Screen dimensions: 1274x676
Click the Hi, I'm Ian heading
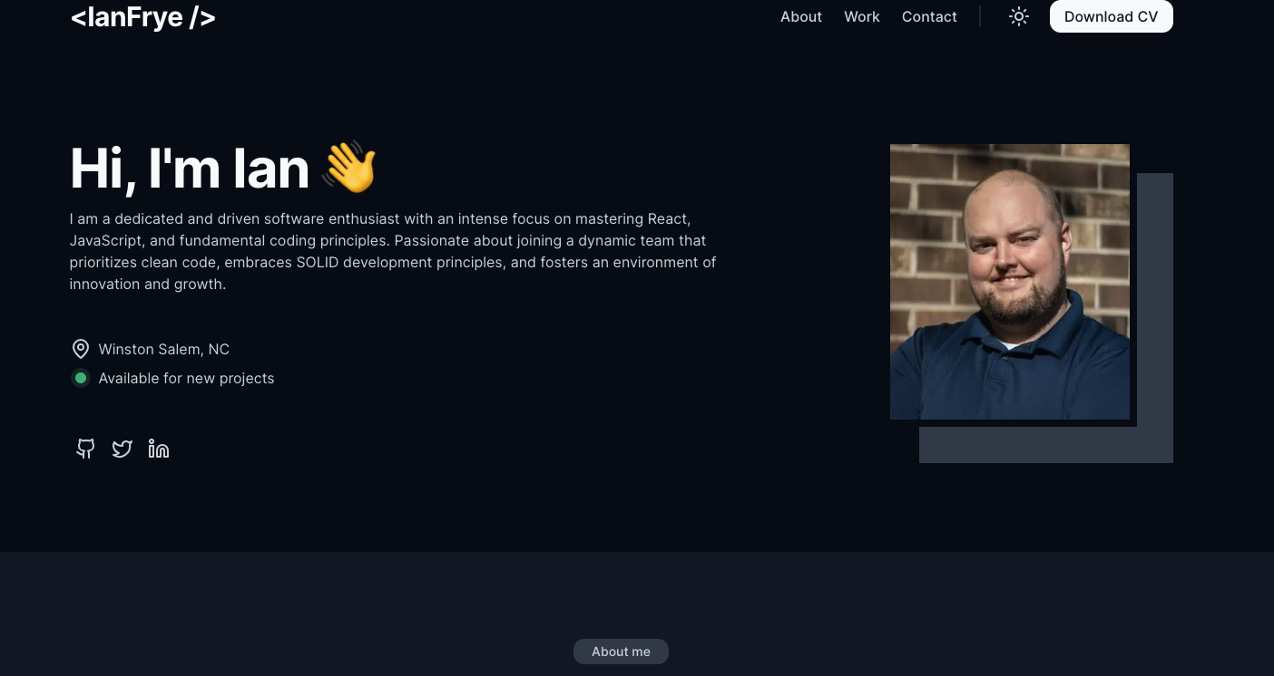[190, 169]
